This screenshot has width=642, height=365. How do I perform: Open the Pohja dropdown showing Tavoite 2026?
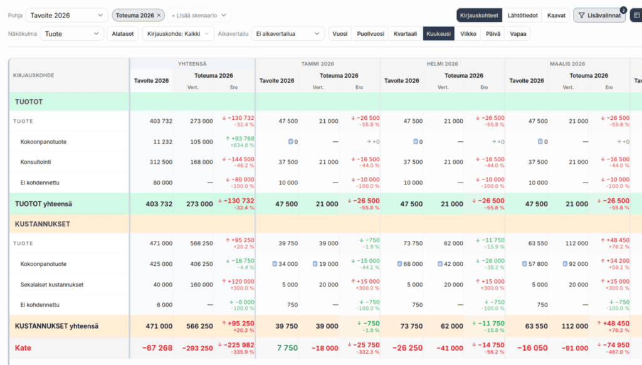pyautogui.click(x=66, y=16)
